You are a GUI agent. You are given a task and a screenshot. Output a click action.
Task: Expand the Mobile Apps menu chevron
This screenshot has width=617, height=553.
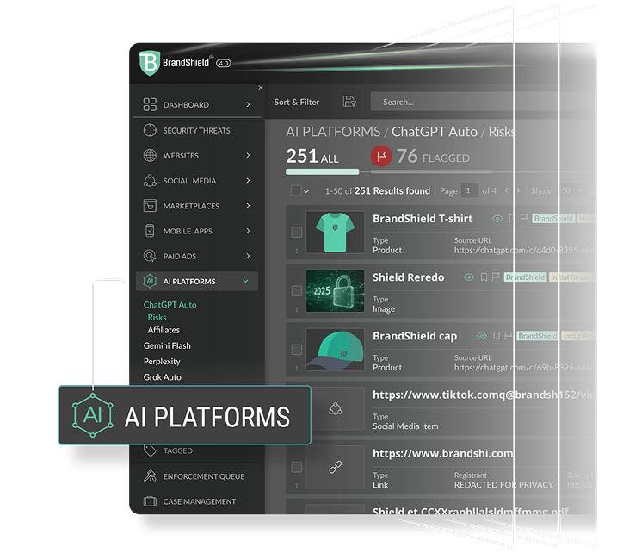248,231
